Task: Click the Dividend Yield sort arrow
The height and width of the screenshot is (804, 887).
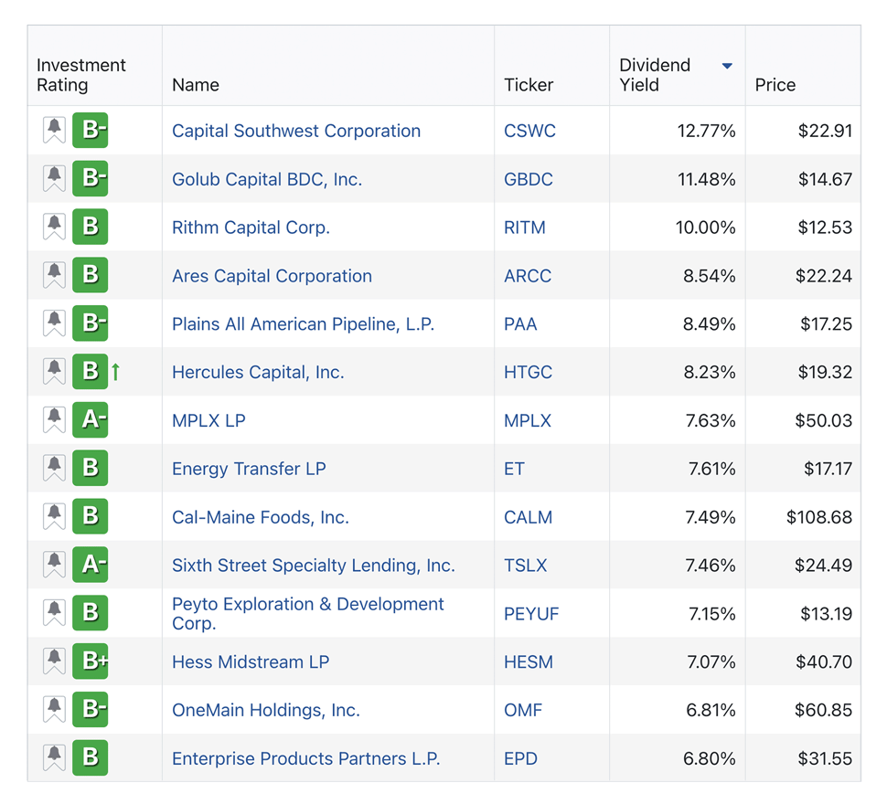Action: [727, 66]
